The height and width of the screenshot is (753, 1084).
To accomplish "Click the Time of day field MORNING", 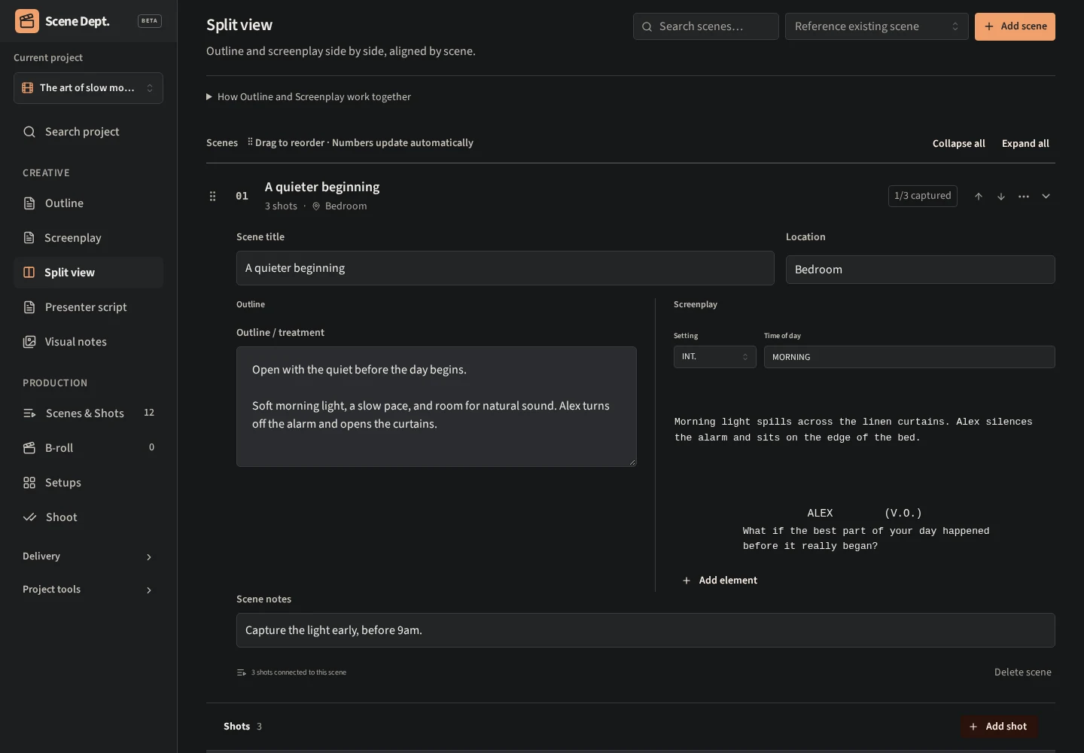I will [909, 357].
